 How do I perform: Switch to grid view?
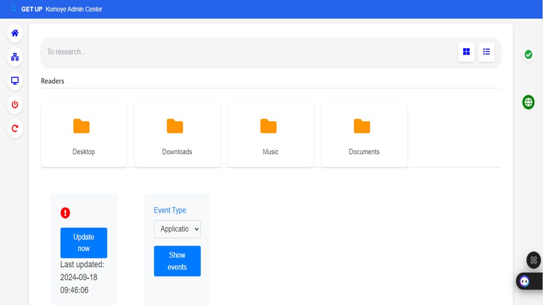(466, 52)
